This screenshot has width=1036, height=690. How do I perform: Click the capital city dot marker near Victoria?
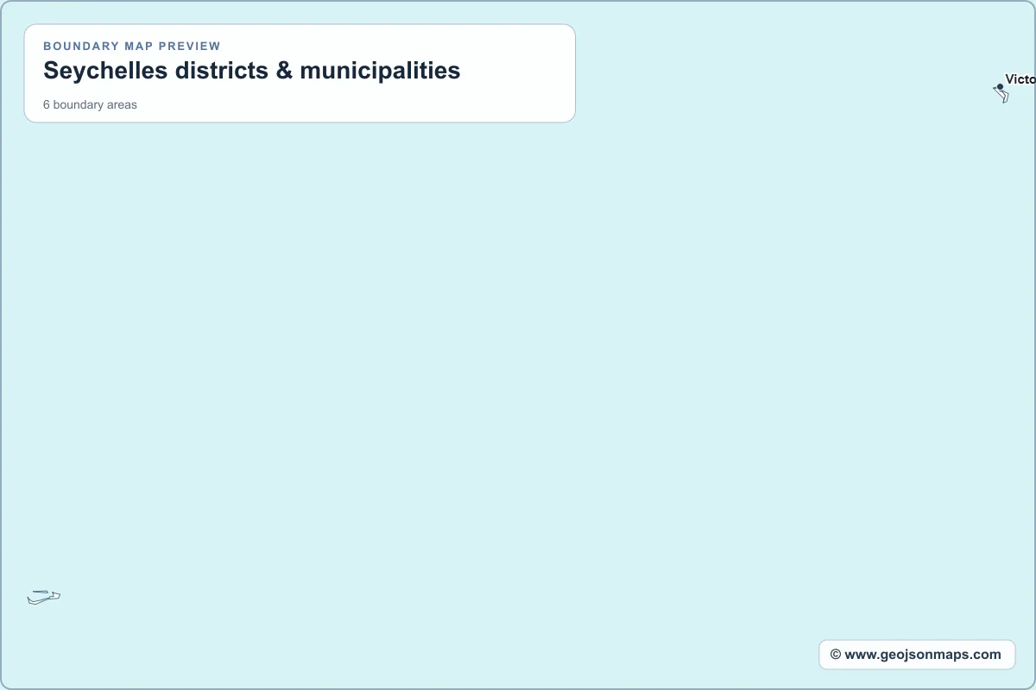[x=1000, y=87]
